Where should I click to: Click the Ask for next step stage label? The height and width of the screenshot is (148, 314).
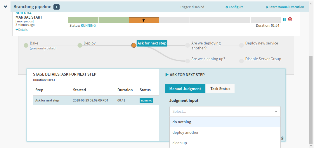[x=152, y=43]
